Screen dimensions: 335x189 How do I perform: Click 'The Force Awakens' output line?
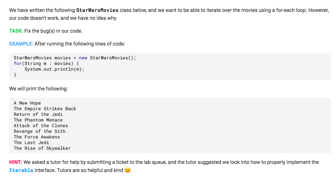(x=37, y=137)
